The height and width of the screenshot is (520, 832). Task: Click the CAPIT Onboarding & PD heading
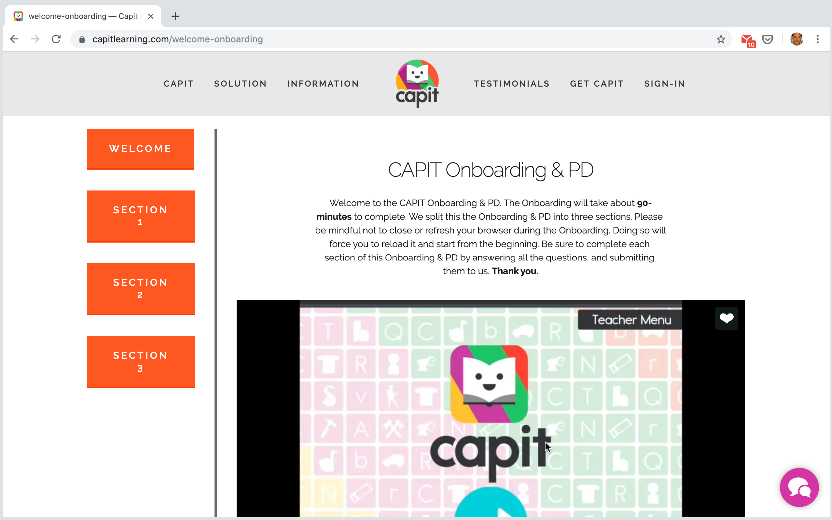491,170
